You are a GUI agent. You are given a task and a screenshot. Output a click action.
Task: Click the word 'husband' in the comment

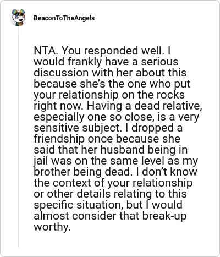tap(123, 150)
